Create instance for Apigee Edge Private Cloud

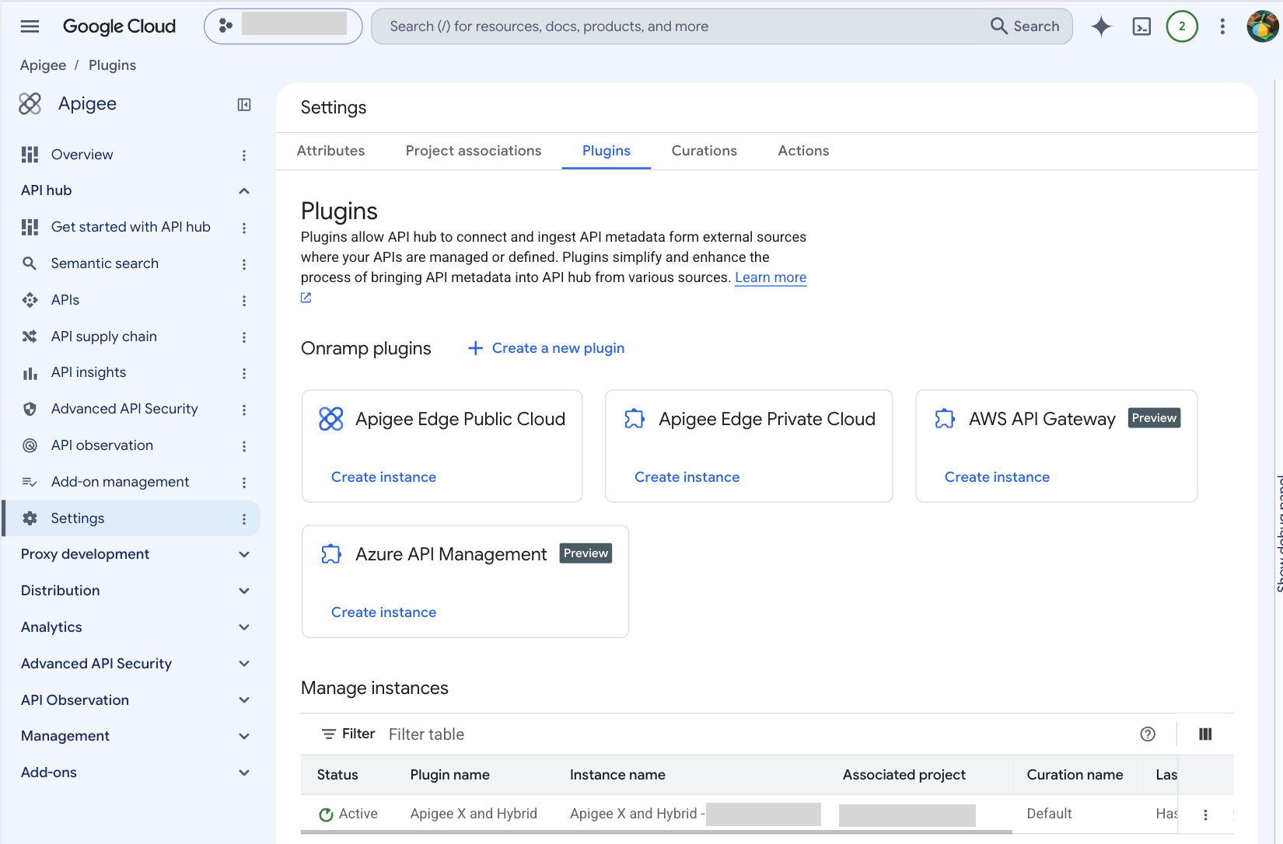(x=687, y=477)
